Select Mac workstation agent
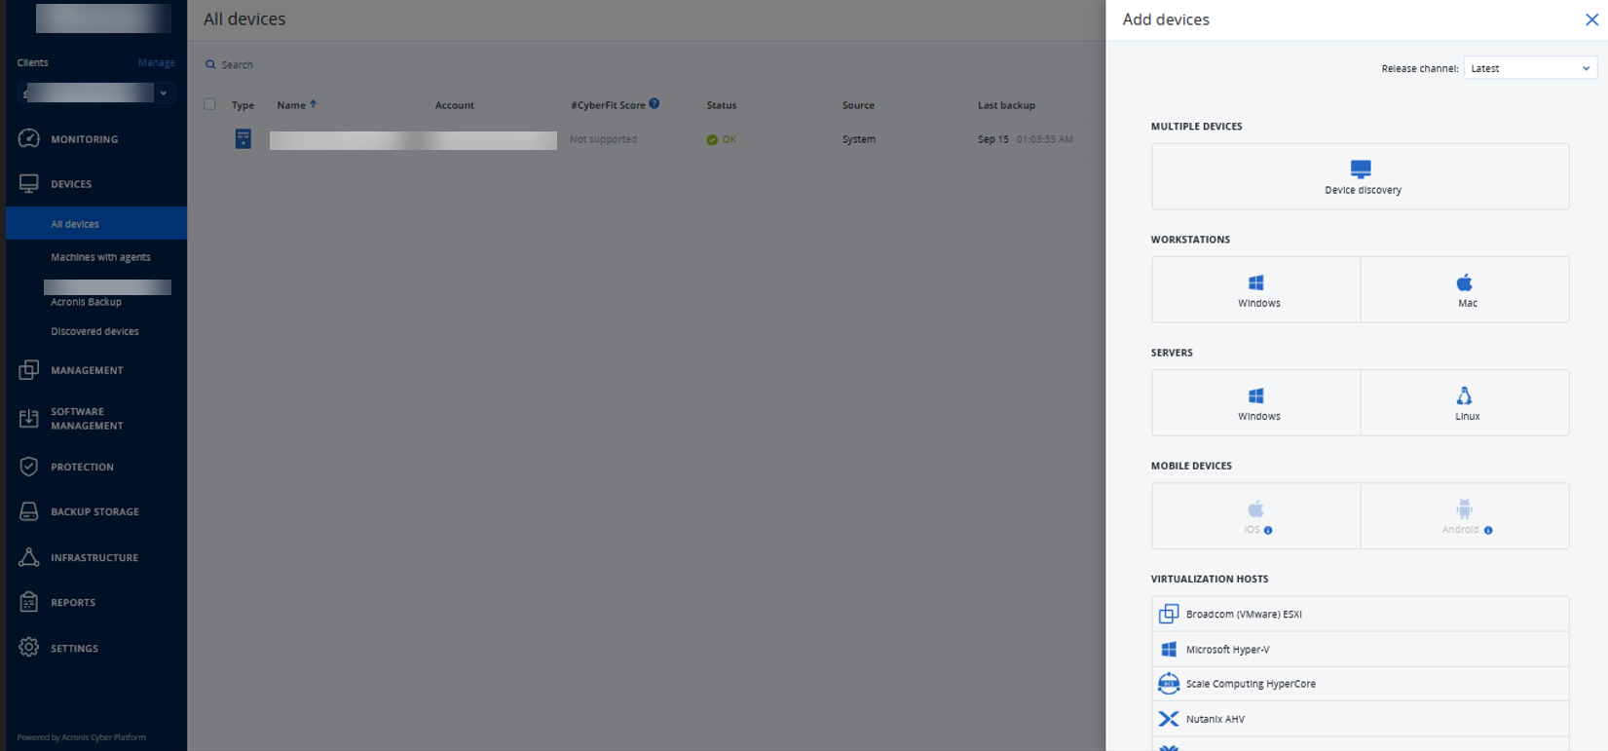The image size is (1608, 751). 1465,289
